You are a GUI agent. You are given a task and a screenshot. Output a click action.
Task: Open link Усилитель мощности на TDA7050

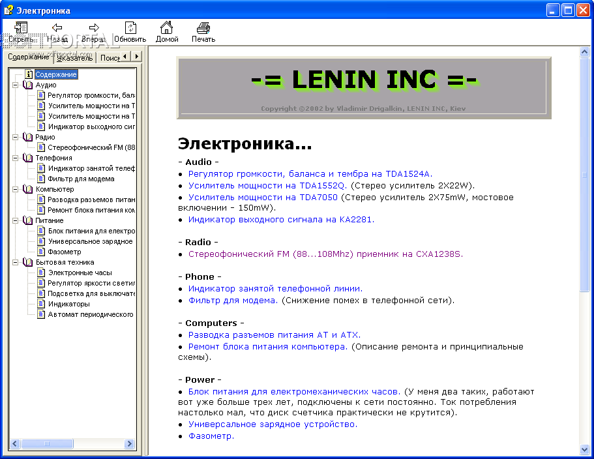click(x=263, y=198)
